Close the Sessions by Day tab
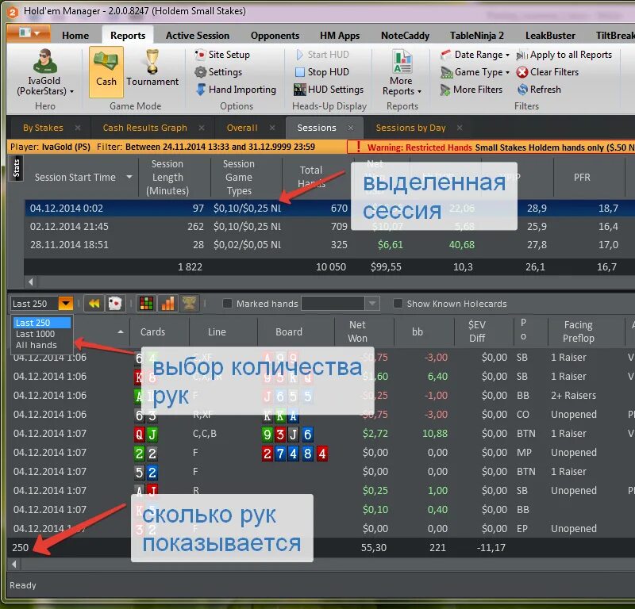The height and width of the screenshot is (609, 635). click(x=460, y=128)
